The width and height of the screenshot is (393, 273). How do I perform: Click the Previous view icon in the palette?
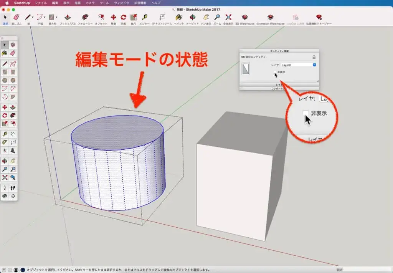pyautogui.click(x=13, y=177)
